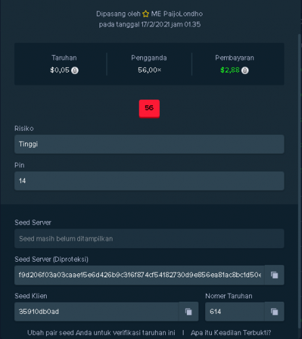Open the Pin field showing 14
302x339 pixels.
(x=149, y=181)
